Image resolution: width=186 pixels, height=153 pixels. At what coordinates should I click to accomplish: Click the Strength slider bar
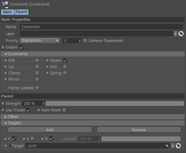click(x=115, y=103)
